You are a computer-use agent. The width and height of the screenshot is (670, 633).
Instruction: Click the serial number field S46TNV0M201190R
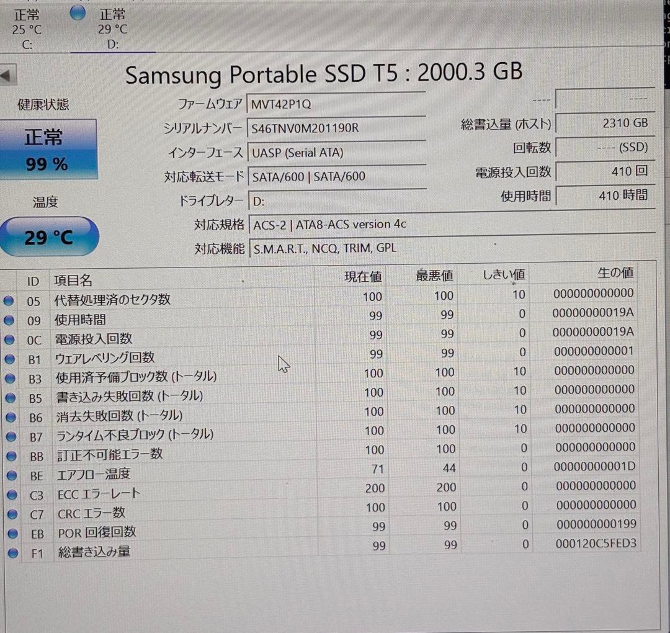tap(337, 128)
